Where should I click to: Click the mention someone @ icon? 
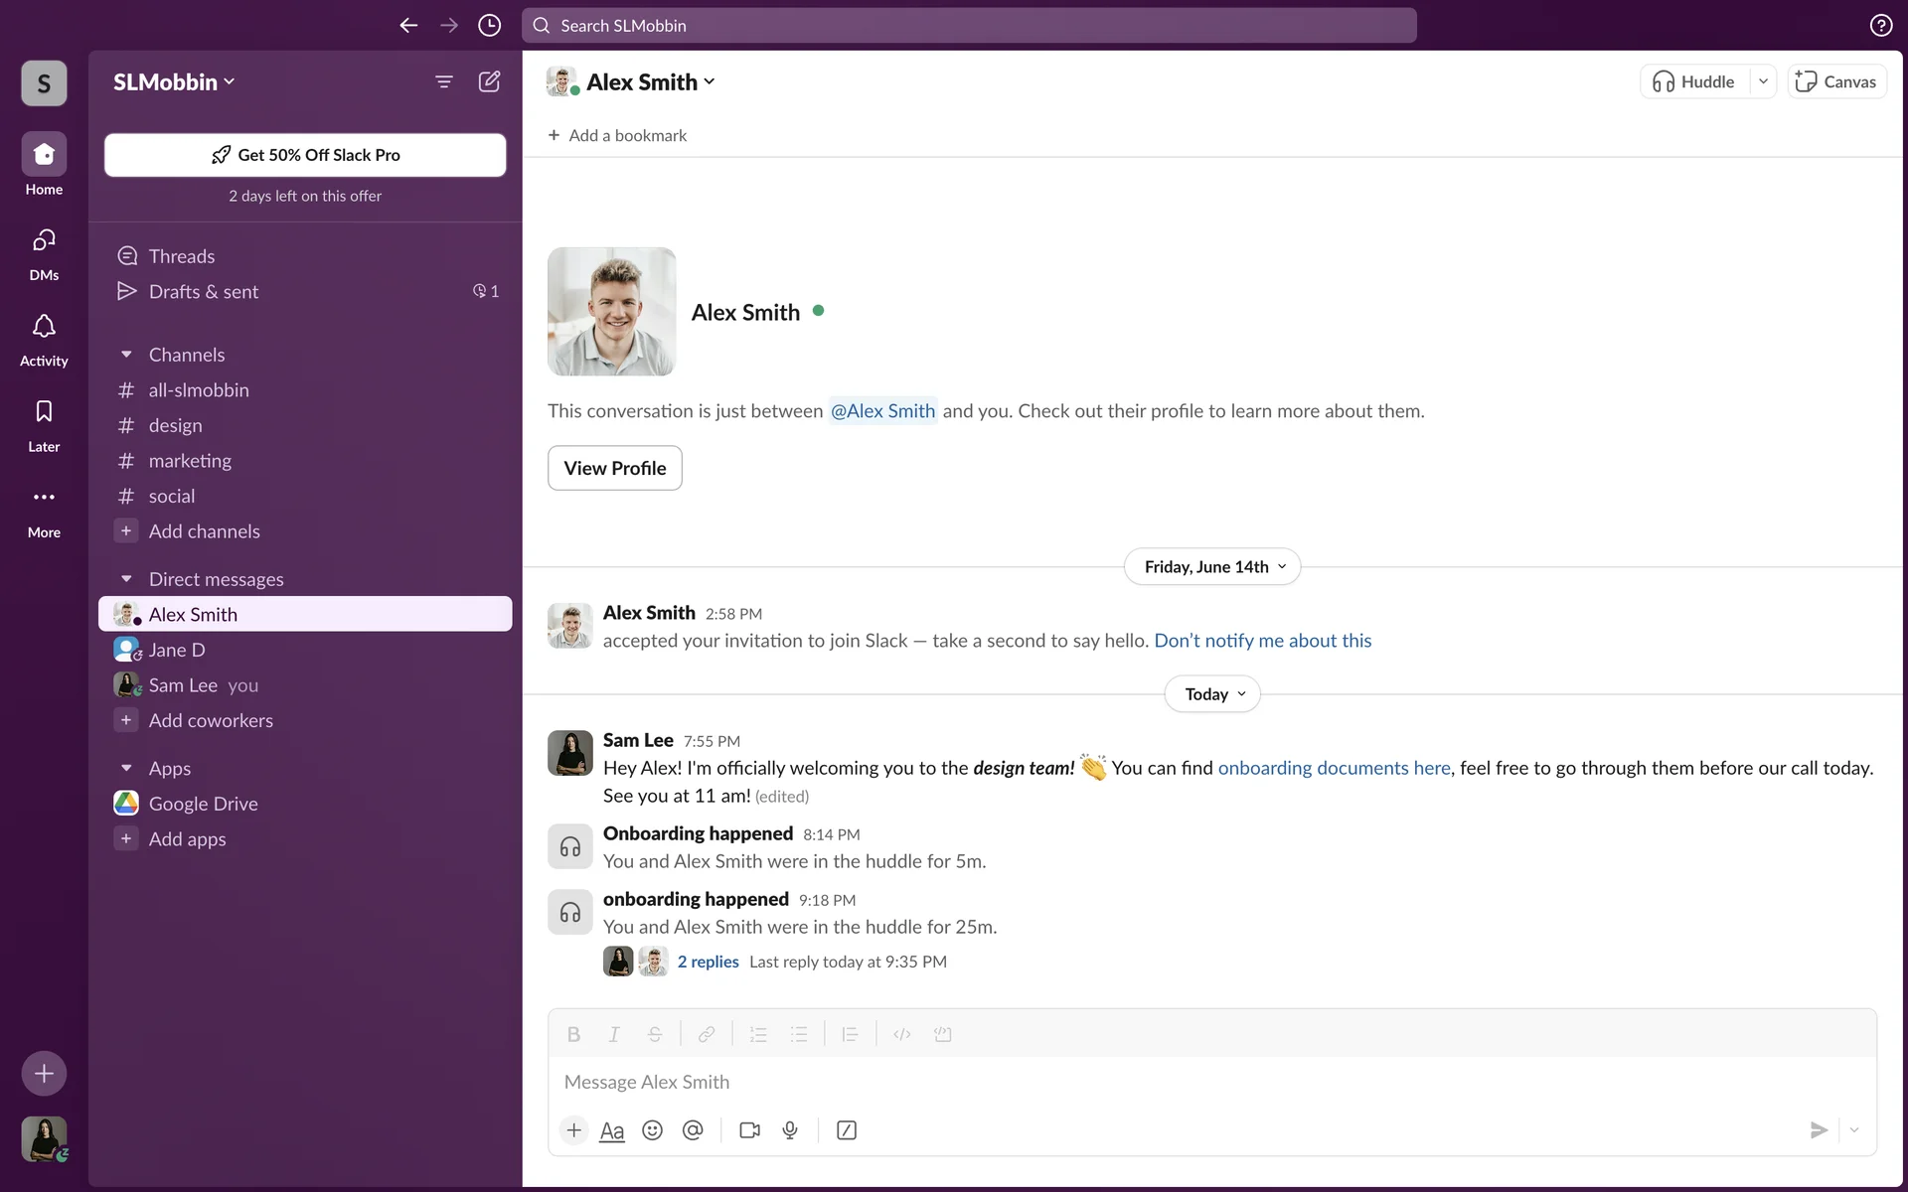tap(693, 1130)
